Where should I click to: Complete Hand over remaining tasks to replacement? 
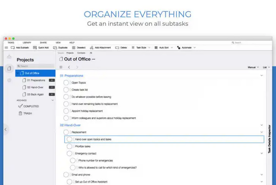66,104
